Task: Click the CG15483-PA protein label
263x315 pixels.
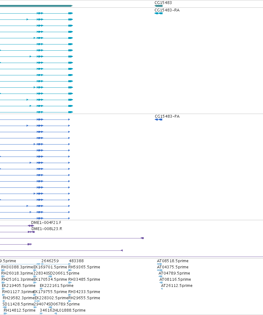Action: (167, 116)
